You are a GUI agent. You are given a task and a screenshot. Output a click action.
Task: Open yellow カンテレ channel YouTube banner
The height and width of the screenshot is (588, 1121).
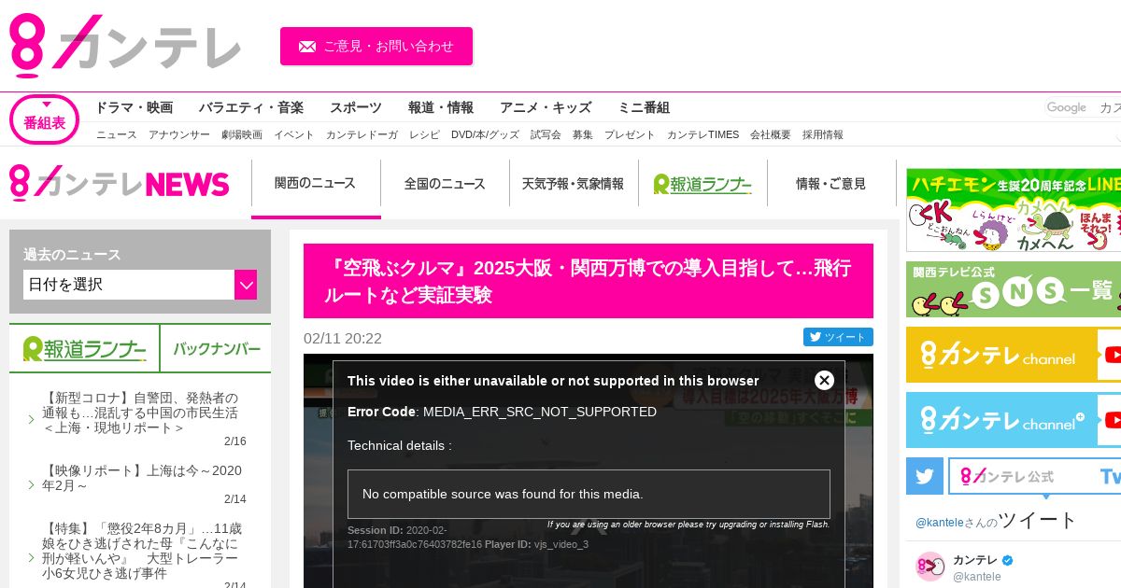tap(1014, 355)
